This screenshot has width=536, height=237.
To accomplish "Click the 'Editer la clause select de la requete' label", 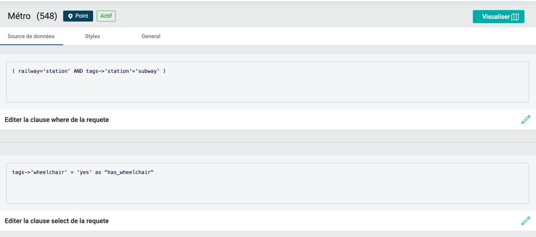I will (57, 221).
